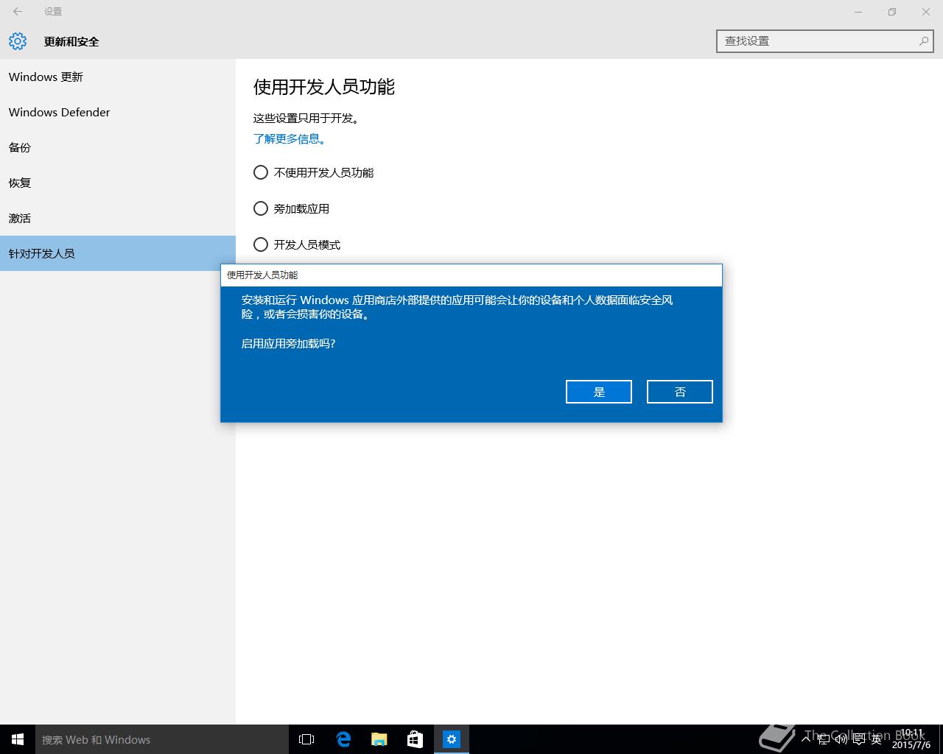Viewport: 943px width, 754px height.
Task: Open Task View from the taskbar
Action: coord(306,739)
